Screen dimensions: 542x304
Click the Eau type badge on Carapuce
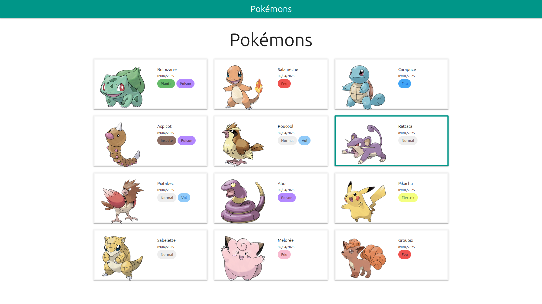click(x=405, y=84)
